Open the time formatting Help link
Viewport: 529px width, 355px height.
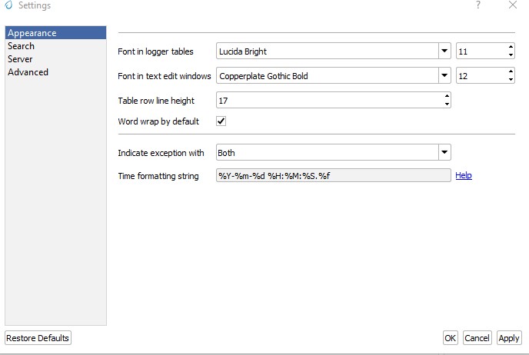point(463,175)
